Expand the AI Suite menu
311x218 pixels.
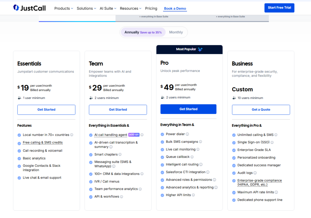(x=108, y=8)
